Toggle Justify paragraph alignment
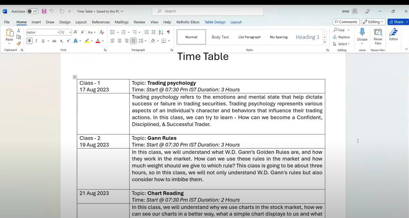 point(133,41)
